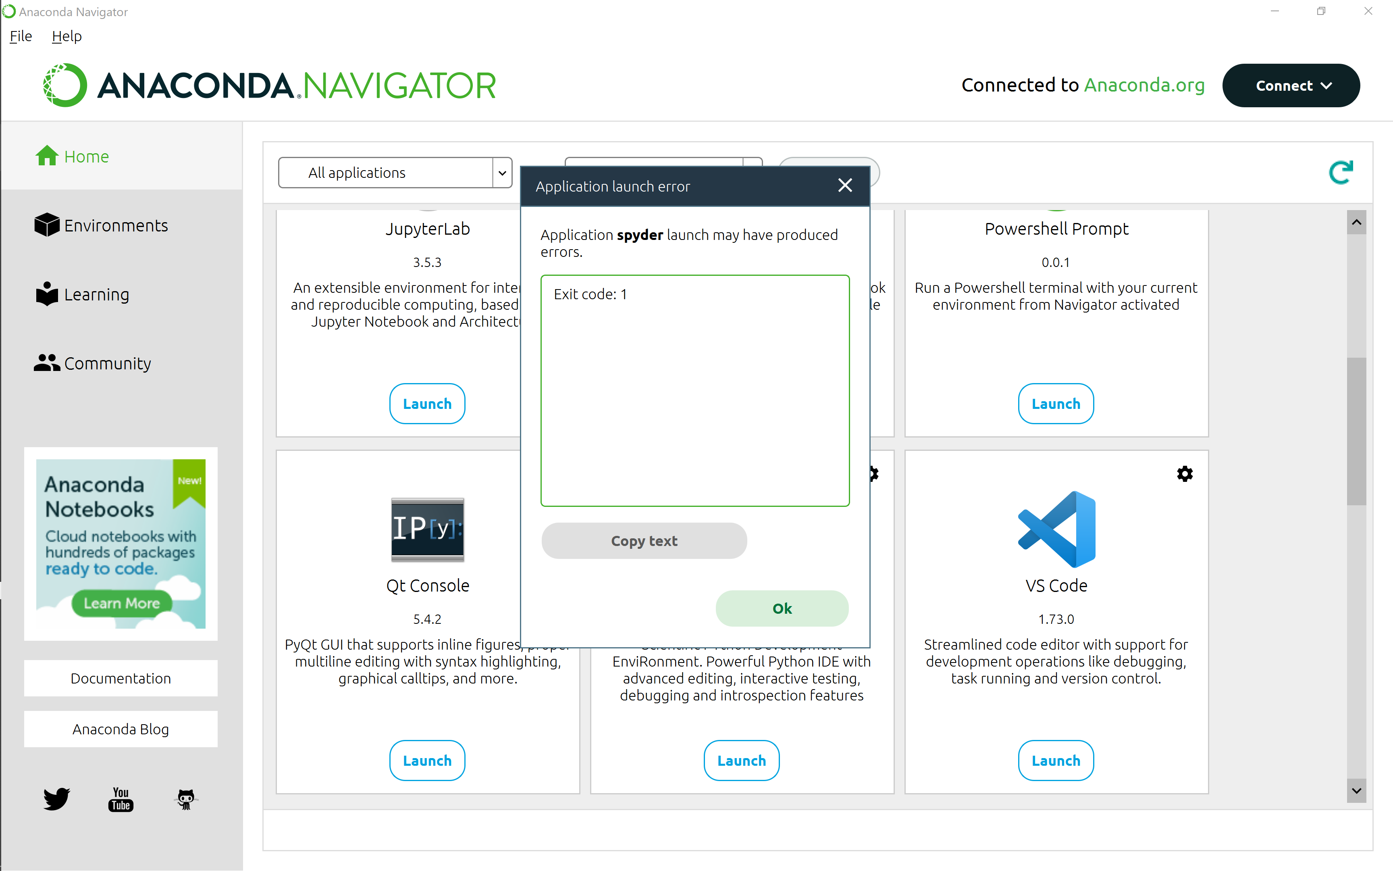Viewport: 1393px width, 871px height.
Task: Open the File menu
Action: click(x=21, y=36)
